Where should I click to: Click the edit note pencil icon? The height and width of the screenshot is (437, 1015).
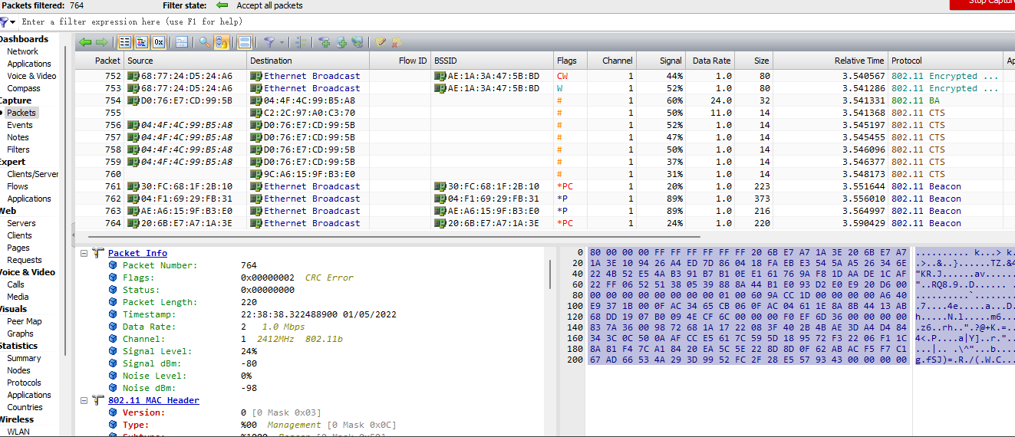(381, 42)
